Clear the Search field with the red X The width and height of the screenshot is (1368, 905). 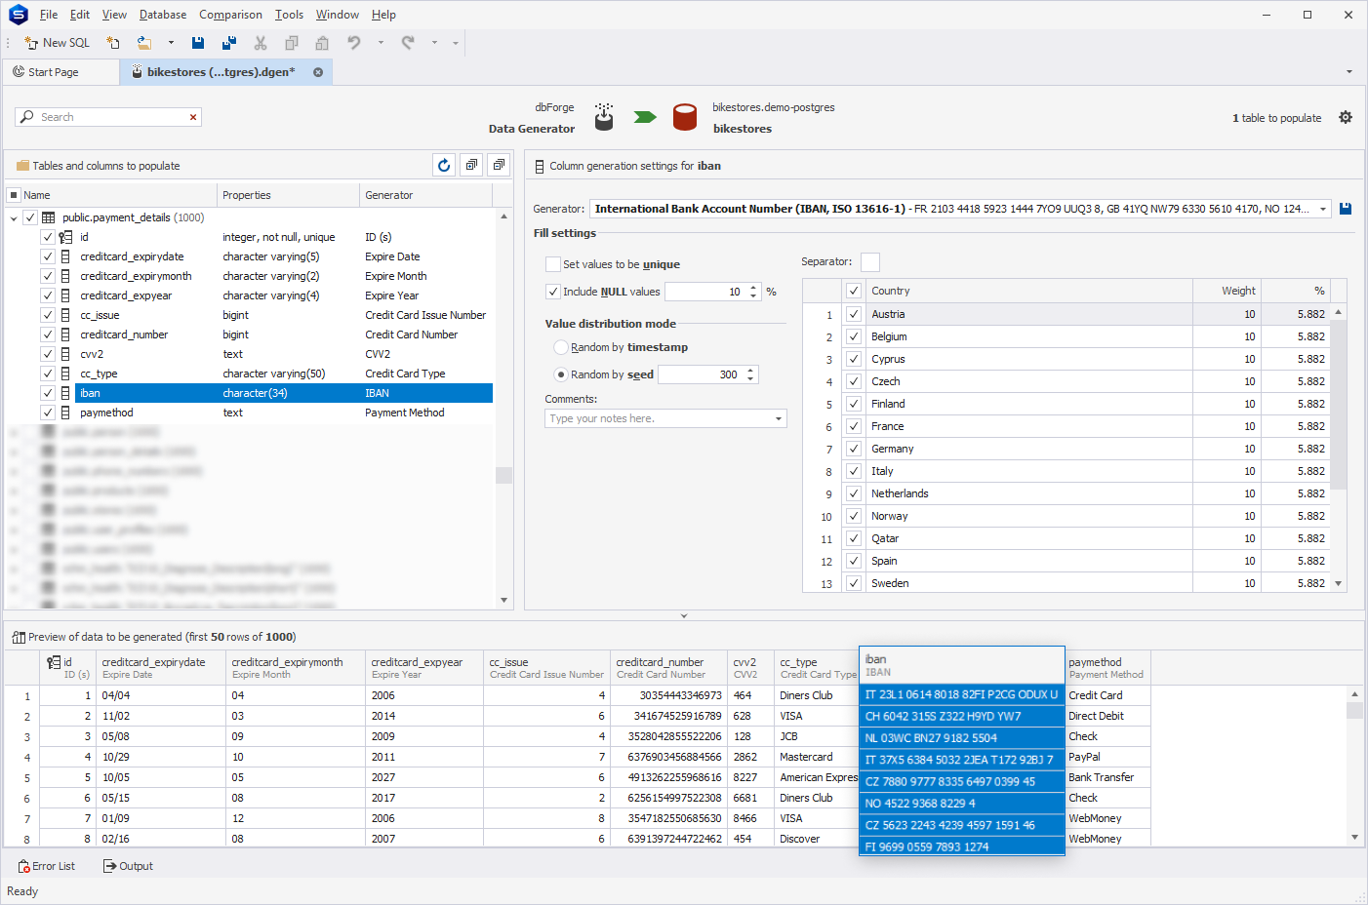[x=193, y=117]
